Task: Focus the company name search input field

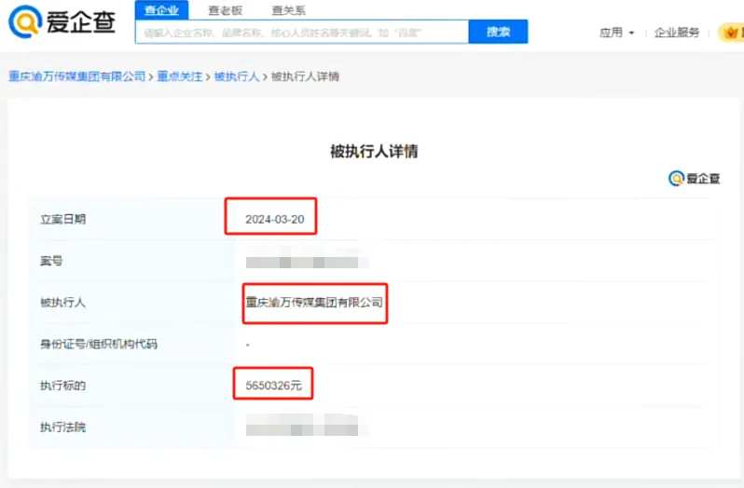Action: [x=302, y=32]
